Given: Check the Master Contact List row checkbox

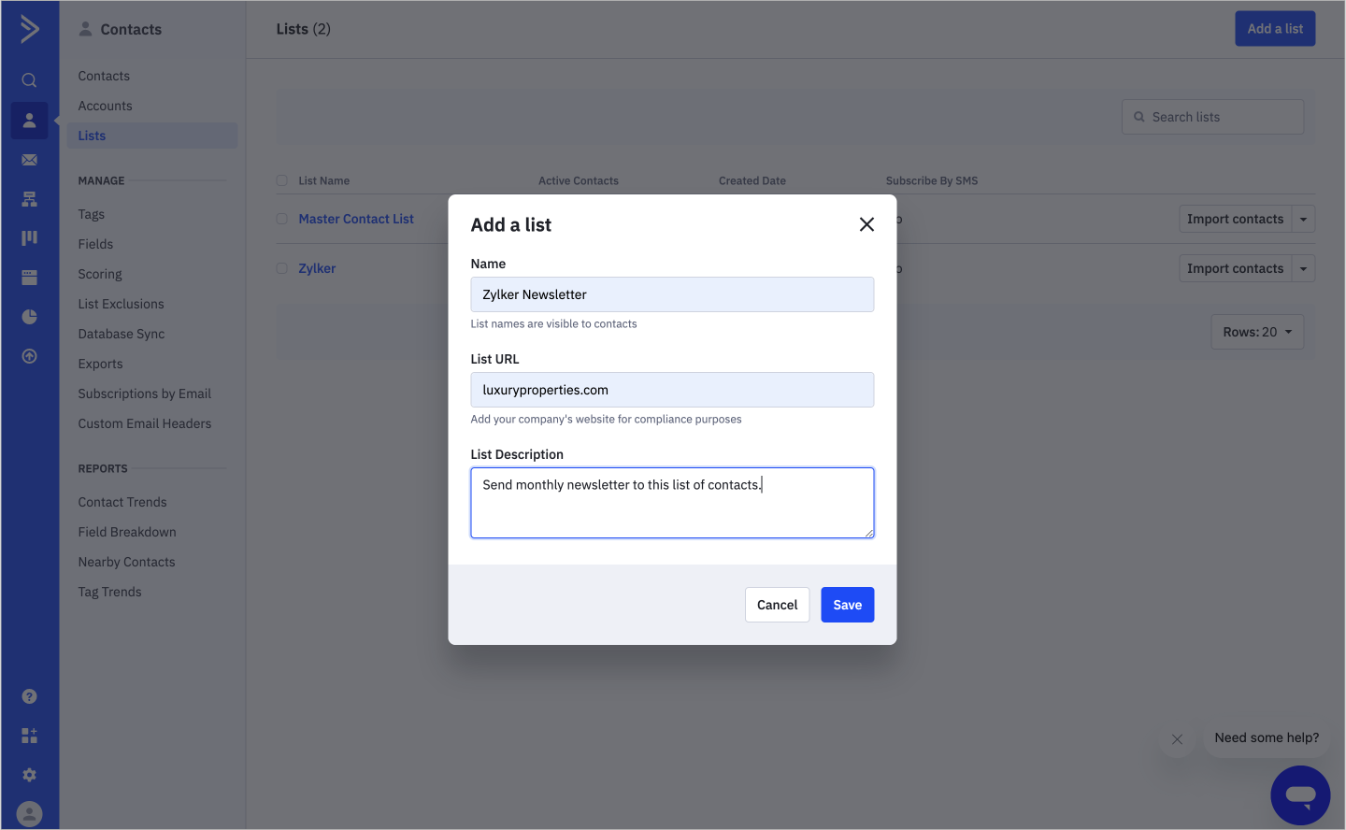Looking at the screenshot, I should (x=281, y=219).
